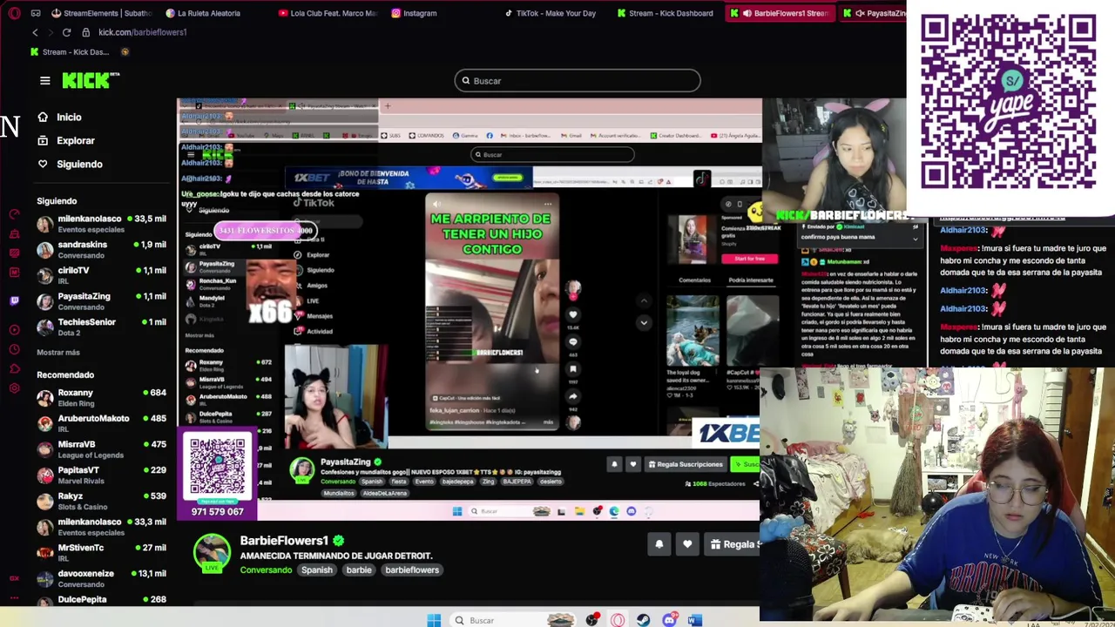Viewport: 1115px width, 627px height.
Task: Select the barbie tag
Action: [x=359, y=570]
